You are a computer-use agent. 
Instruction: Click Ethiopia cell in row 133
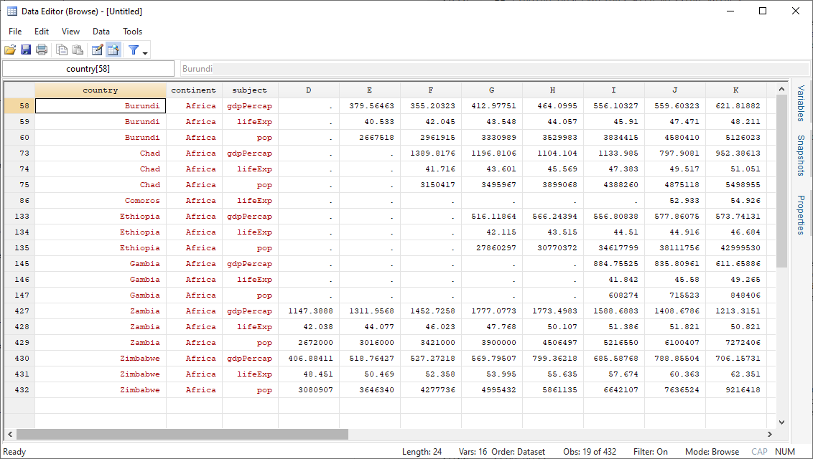(x=101, y=217)
